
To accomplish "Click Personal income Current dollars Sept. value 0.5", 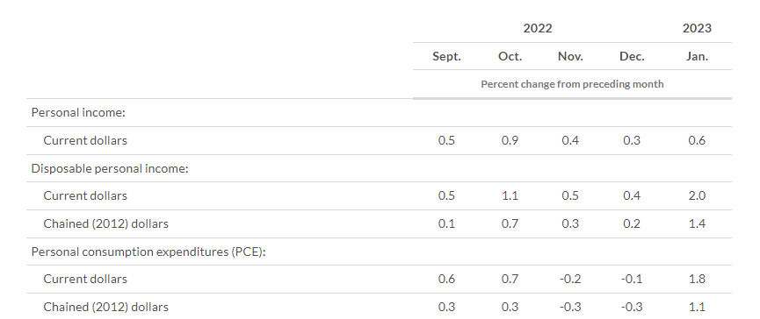I will (446, 140).
